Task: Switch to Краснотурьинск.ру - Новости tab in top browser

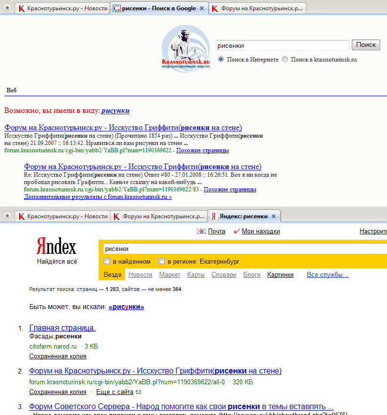Action: (62, 8)
